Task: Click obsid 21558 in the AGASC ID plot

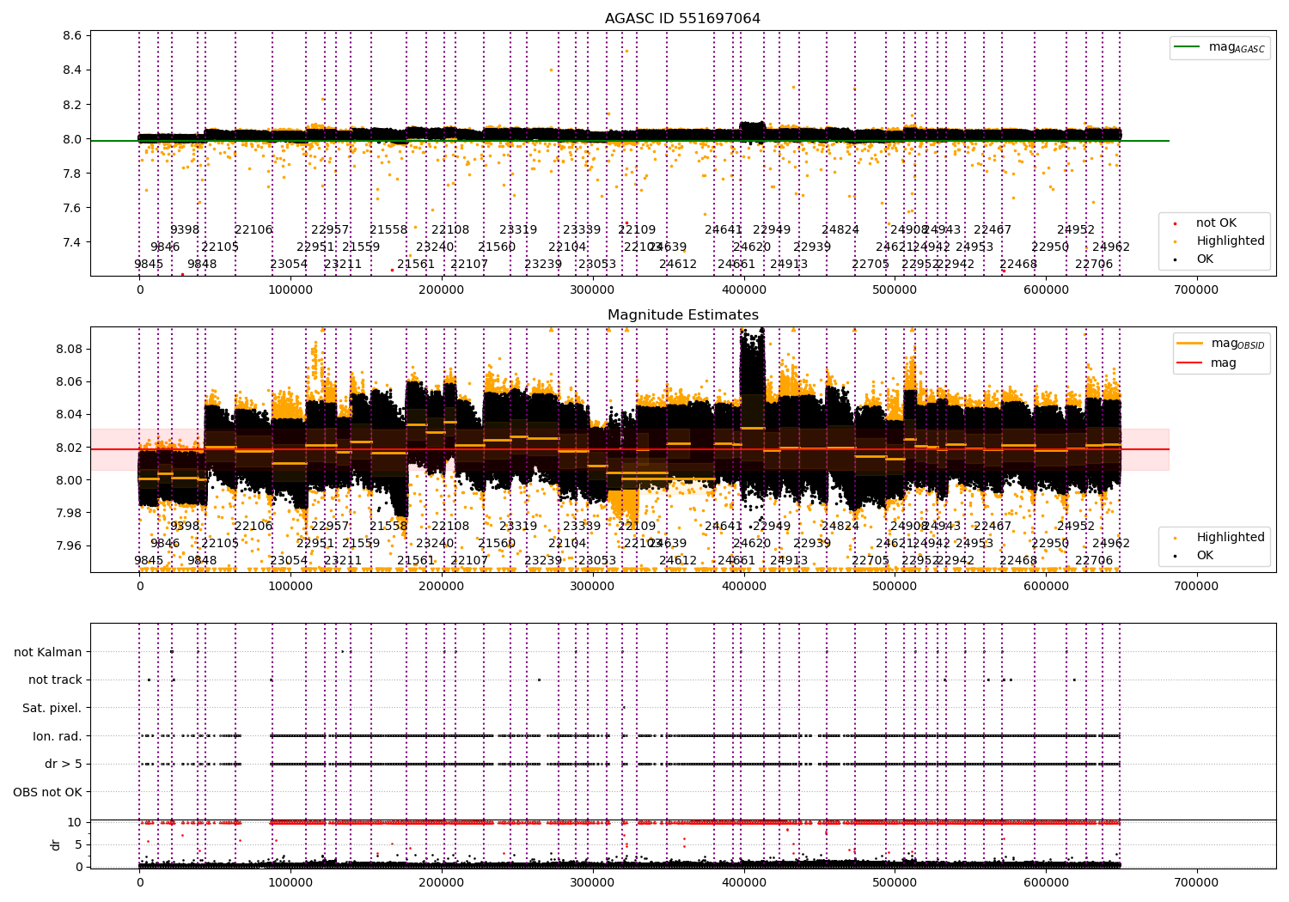Action: tap(388, 230)
